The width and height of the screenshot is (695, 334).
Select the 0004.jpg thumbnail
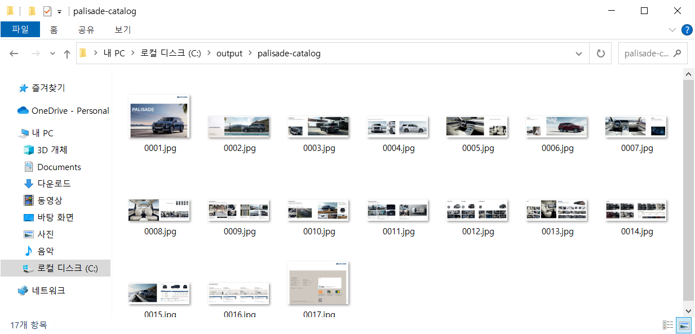click(x=397, y=127)
